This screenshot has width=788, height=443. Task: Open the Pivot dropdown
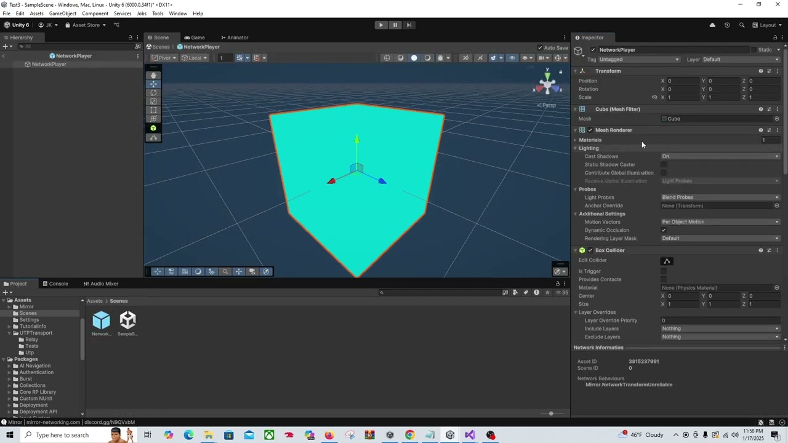(164, 58)
